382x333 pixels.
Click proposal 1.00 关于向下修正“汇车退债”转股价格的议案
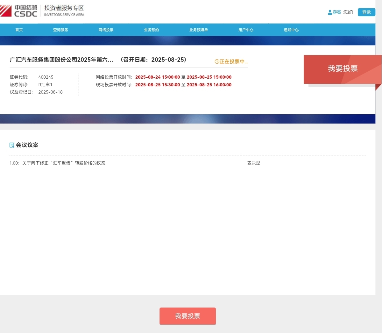pyautogui.click(x=57, y=163)
